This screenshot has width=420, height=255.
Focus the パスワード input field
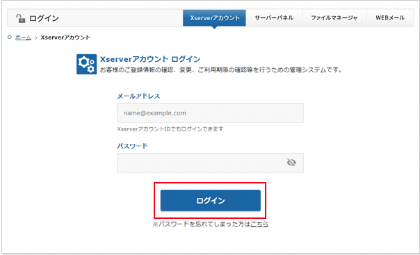[x=211, y=163]
